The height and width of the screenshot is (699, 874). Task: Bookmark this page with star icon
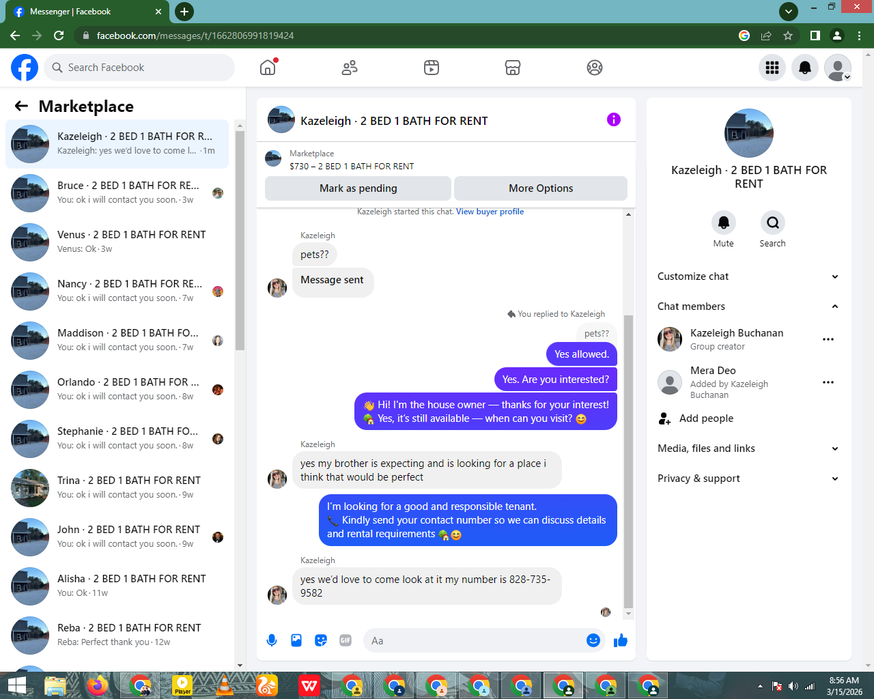click(x=788, y=35)
